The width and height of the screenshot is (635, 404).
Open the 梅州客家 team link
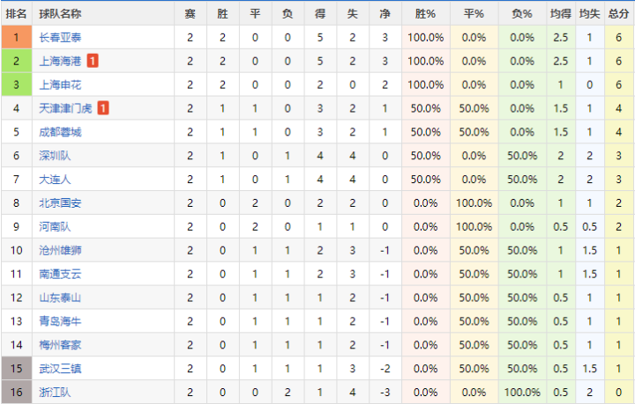coord(60,344)
